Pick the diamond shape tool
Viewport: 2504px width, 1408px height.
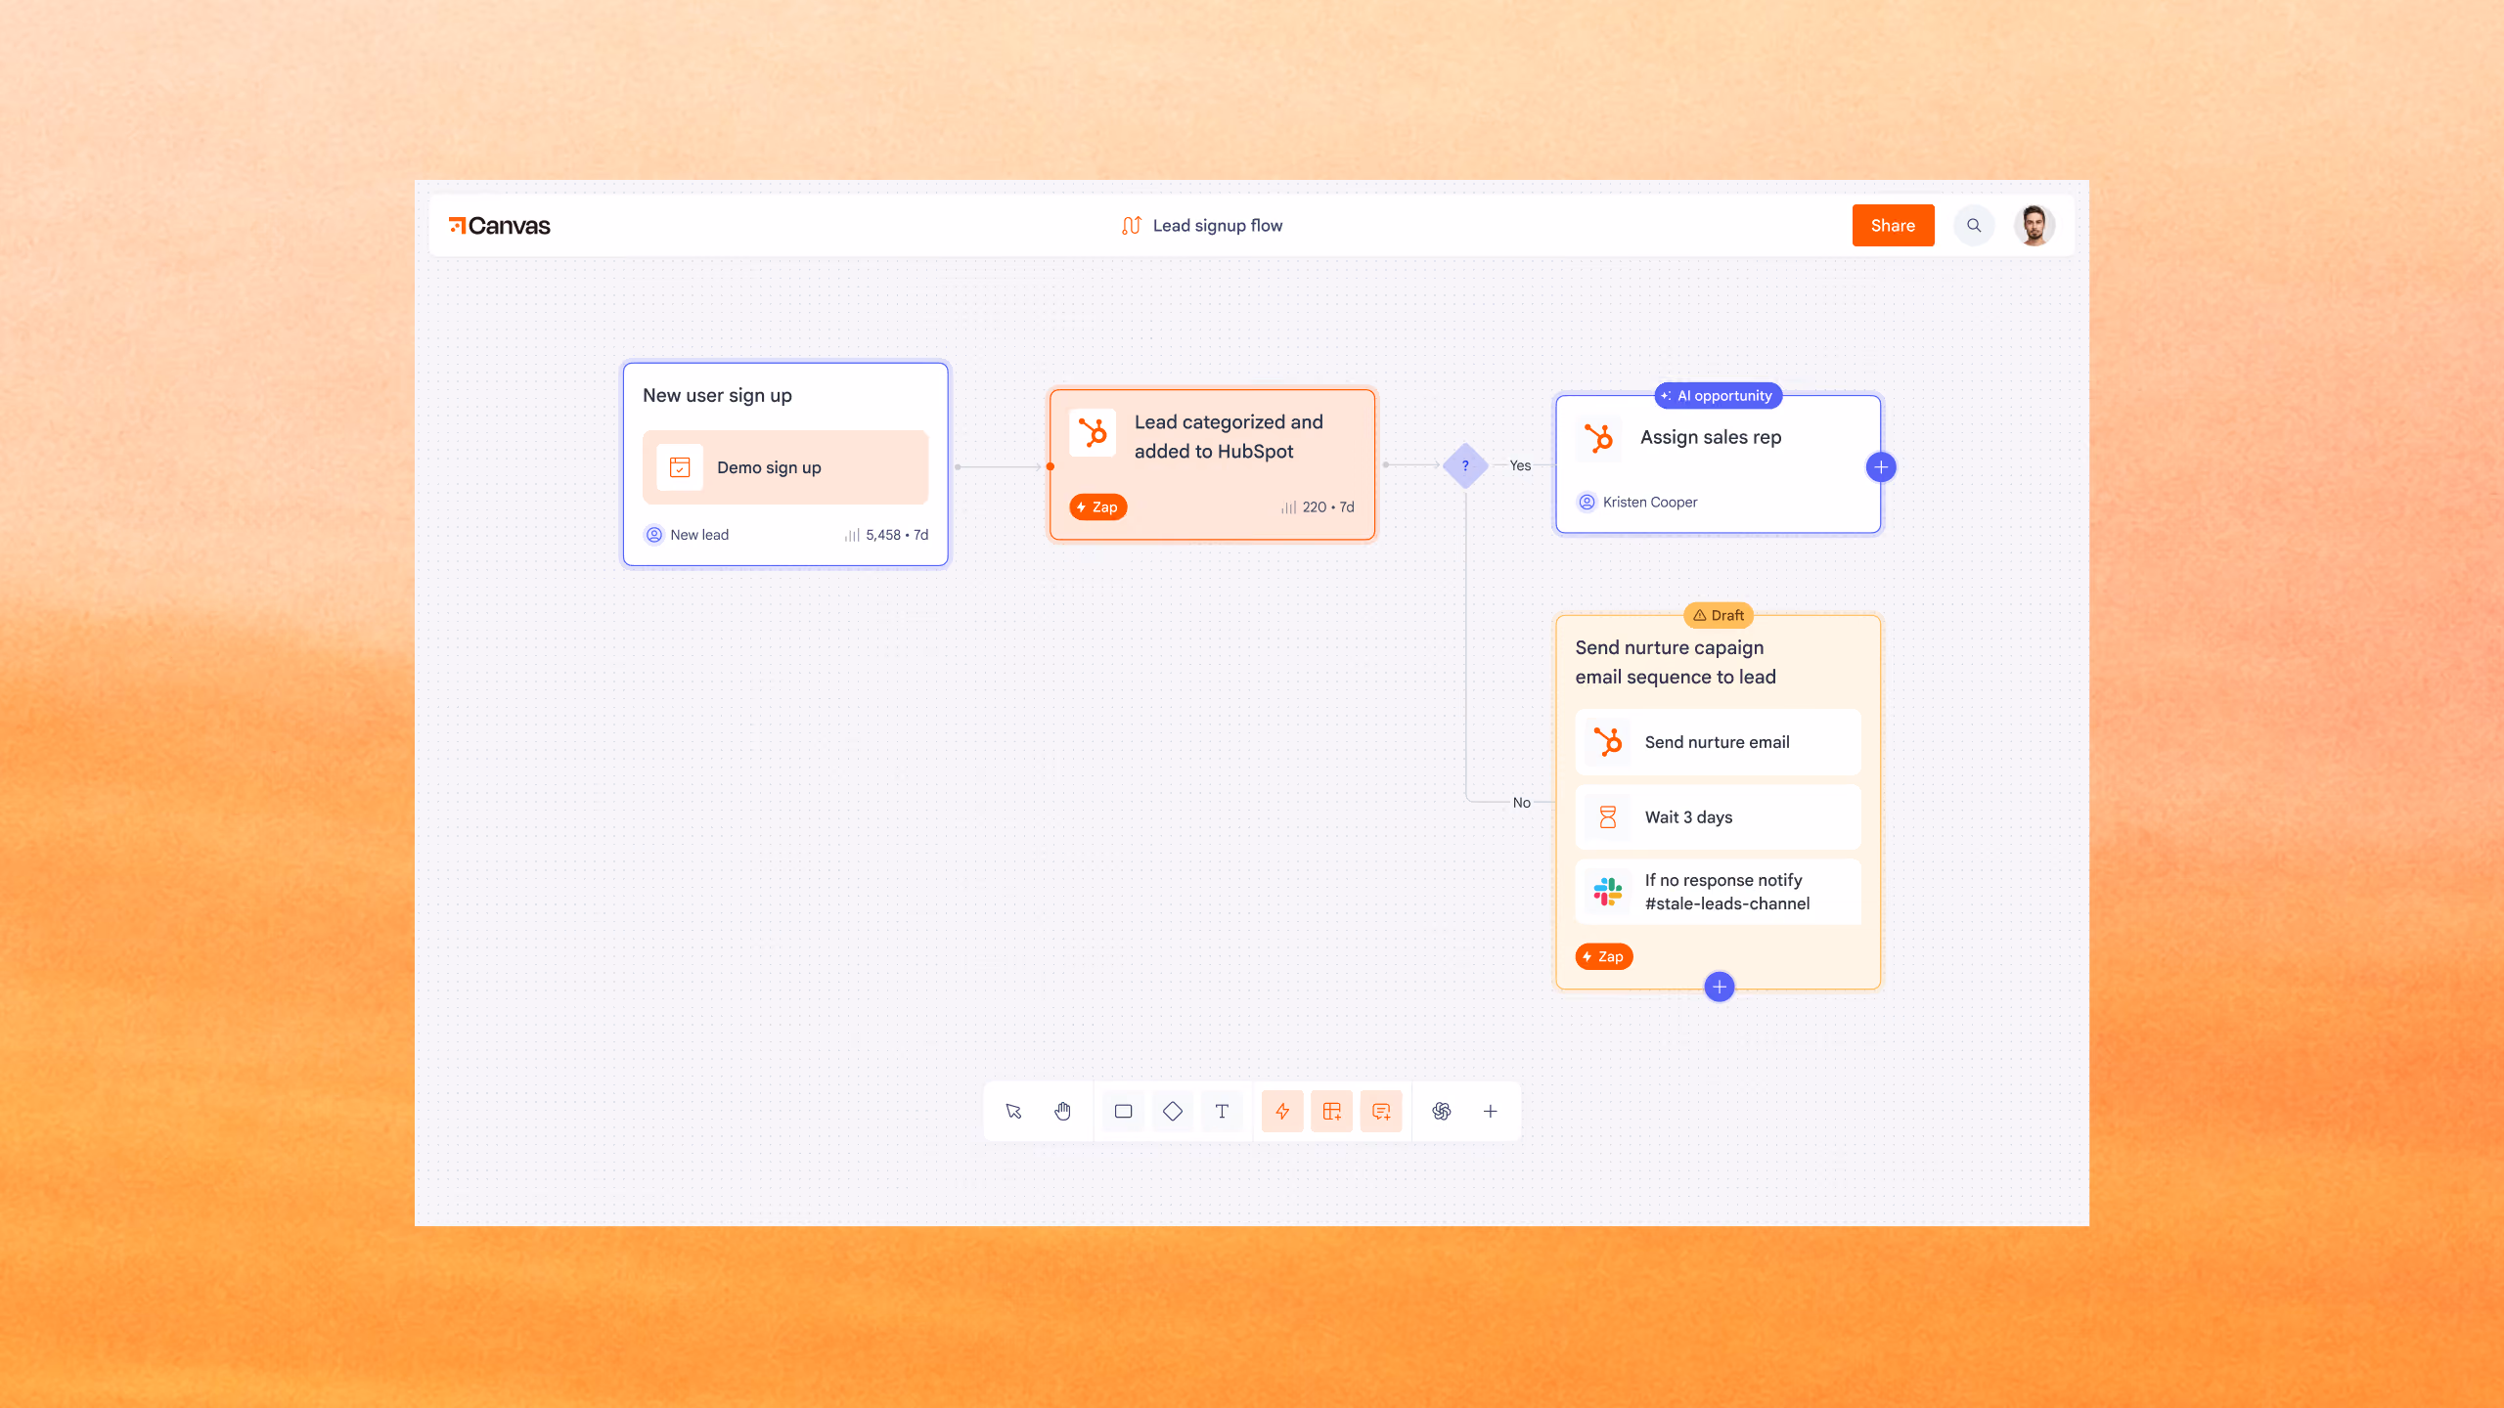tap(1173, 1111)
